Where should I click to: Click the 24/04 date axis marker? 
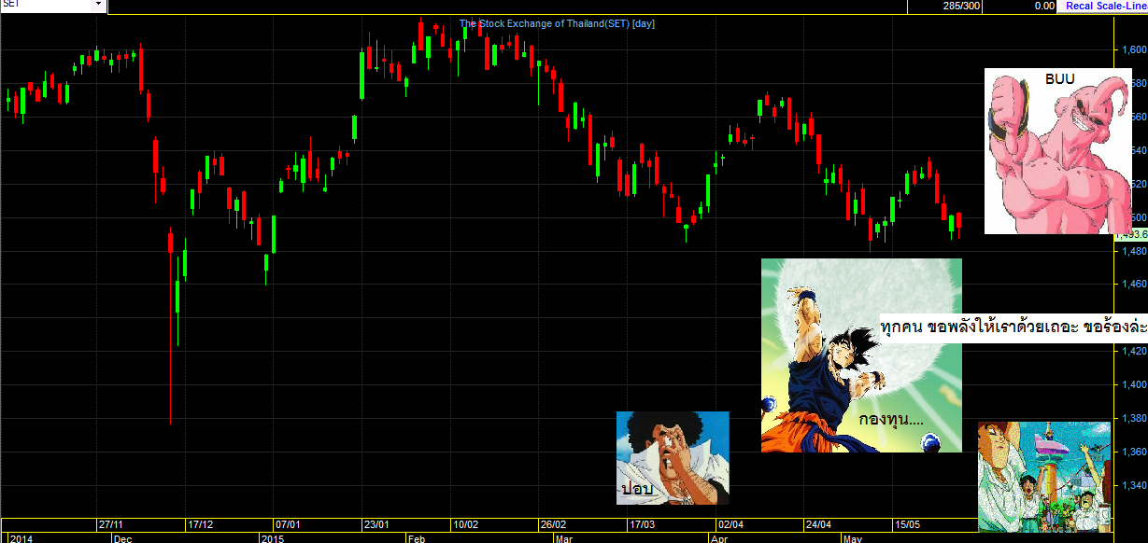(x=818, y=524)
